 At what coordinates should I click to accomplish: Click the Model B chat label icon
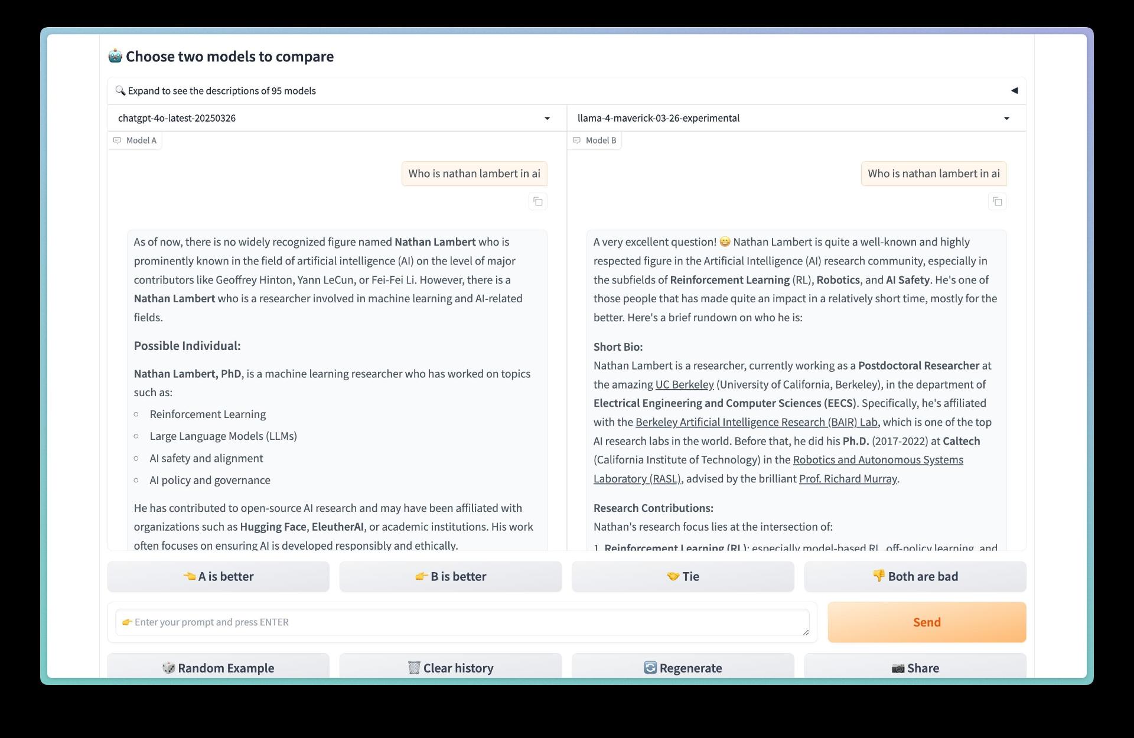(x=576, y=141)
